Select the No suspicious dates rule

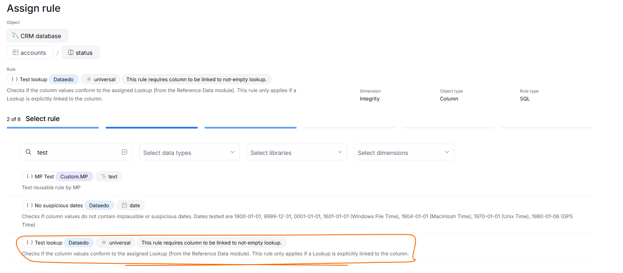point(59,206)
